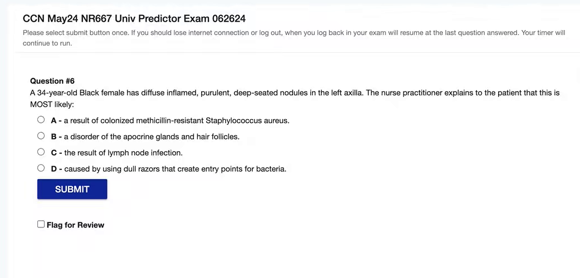Click the dull razors answer text
The width and height of the screenshot is (580, 278).
click(x=175, y=169)
